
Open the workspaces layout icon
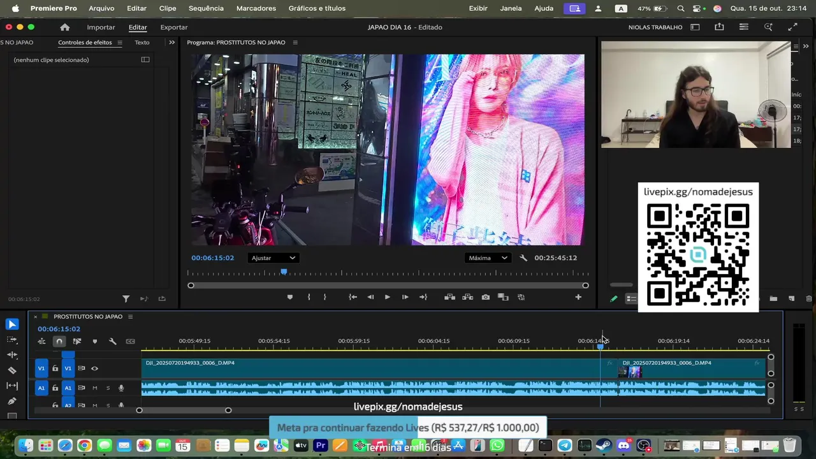[695, 27]
